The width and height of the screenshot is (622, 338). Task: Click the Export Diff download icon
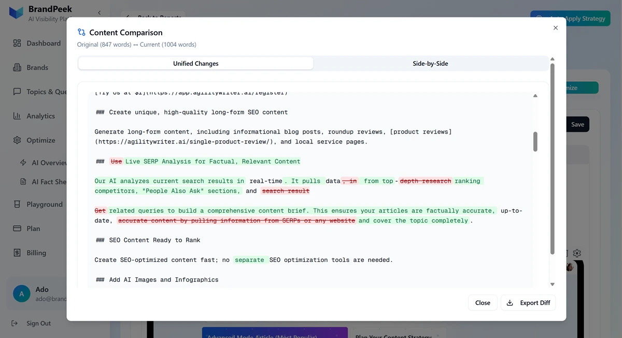click(x=510, y=303)
